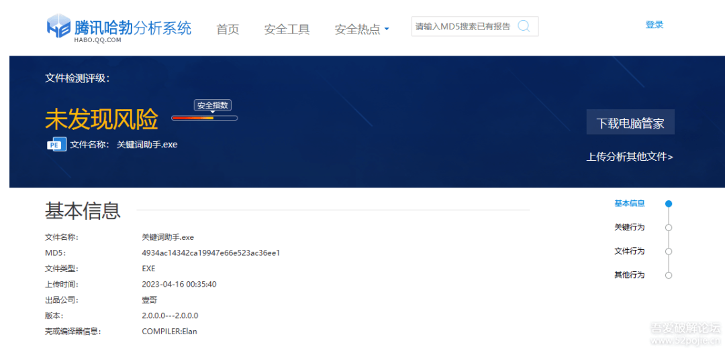Click the 基本信息 section heading
Screen dimensions: 725x351
click(x=83, y=210)
